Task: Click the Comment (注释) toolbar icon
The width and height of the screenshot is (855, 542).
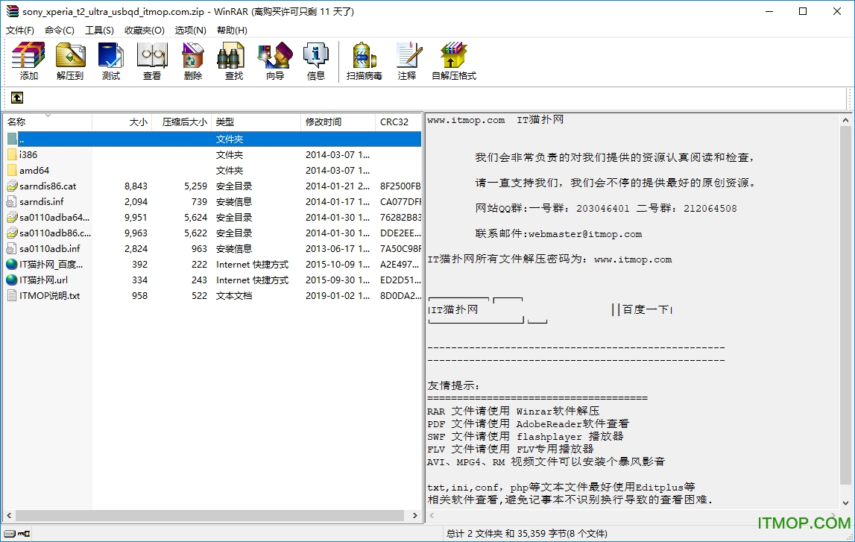Action: click(x=407, y=60)
